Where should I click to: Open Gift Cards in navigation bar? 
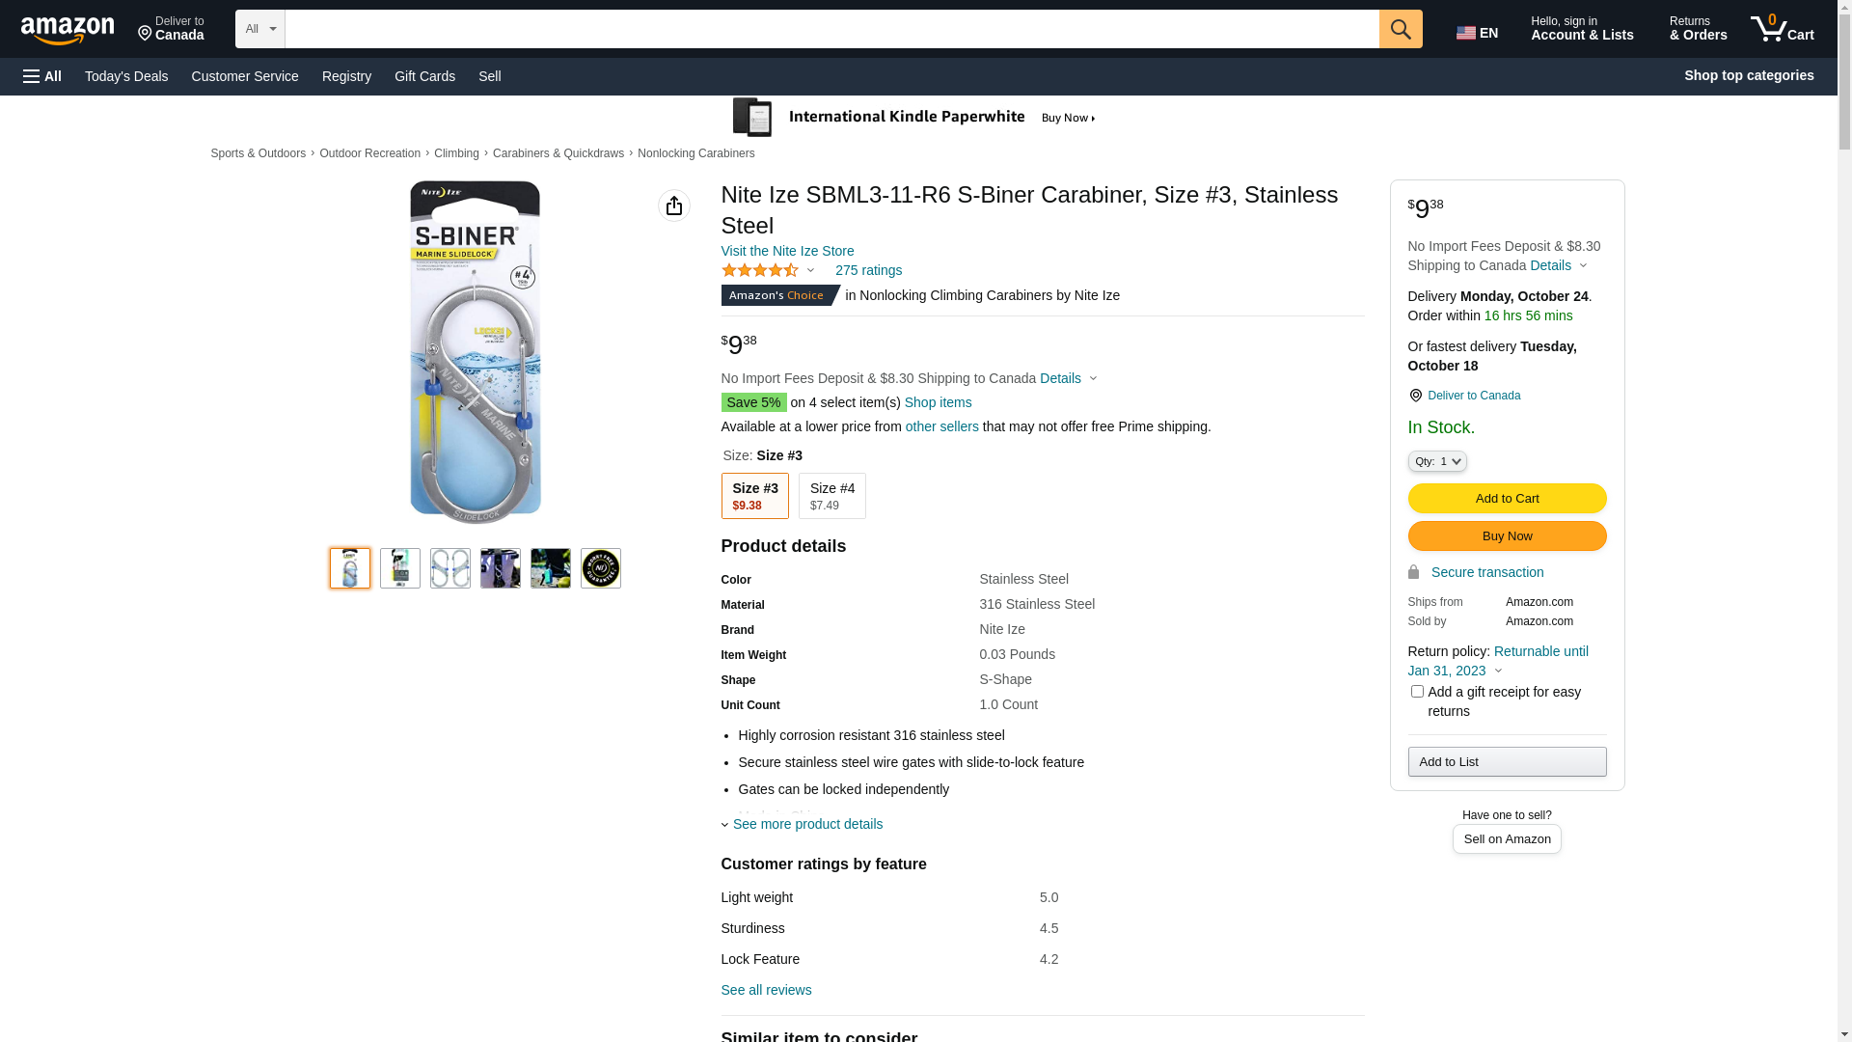tap(424, 76)
